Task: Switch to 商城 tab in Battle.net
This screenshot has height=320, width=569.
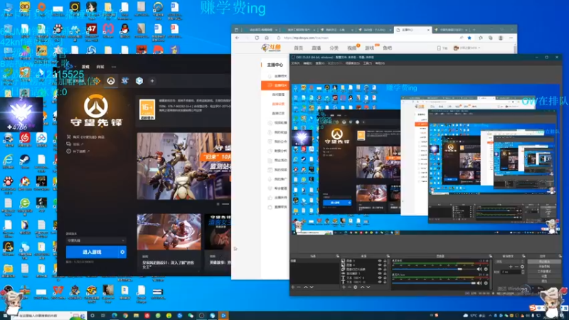Action: click(x=100, y=67)
